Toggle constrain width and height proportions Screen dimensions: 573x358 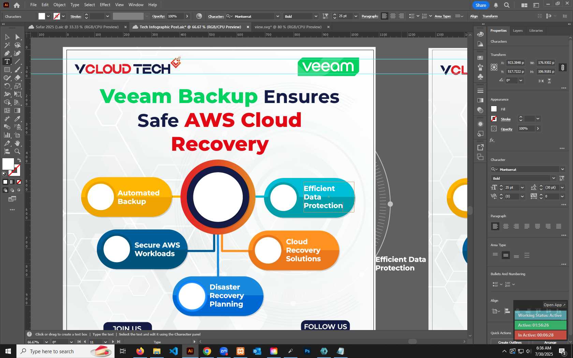(x=563, y=67)
